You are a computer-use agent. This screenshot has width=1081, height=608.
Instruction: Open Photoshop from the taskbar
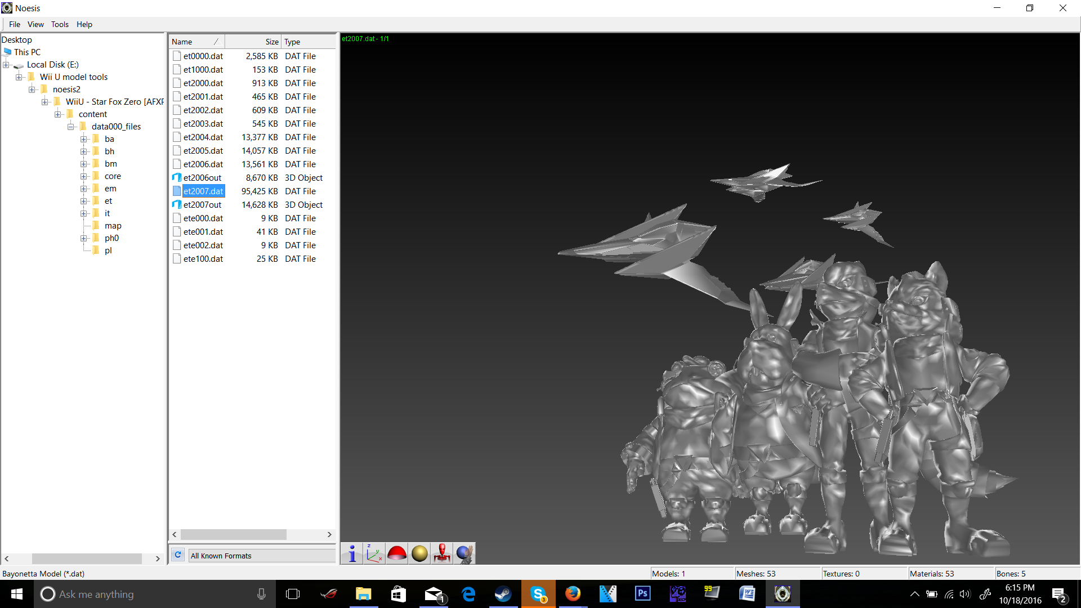click(x=642, y=594)
